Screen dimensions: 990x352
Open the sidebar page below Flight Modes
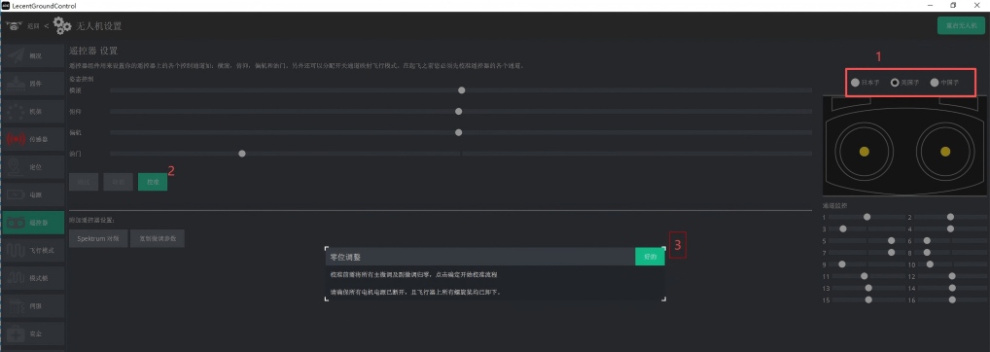(33, 278)
